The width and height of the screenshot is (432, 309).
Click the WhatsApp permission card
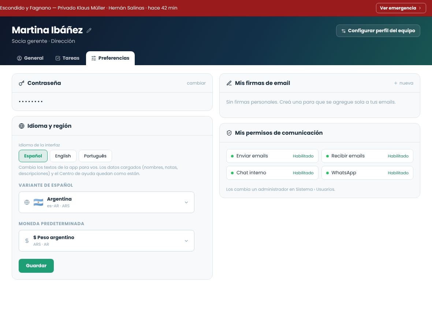pos(367,173)
